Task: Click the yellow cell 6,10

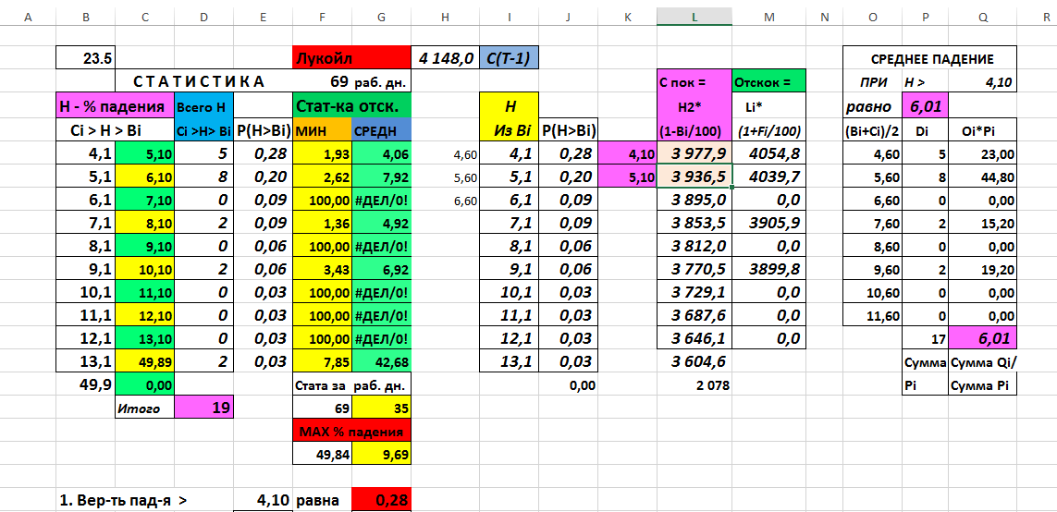Action: point(145,176)
